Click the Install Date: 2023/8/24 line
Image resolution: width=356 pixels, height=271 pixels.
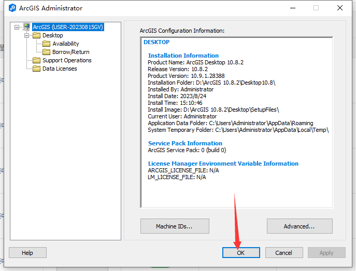tap(177, 96)
